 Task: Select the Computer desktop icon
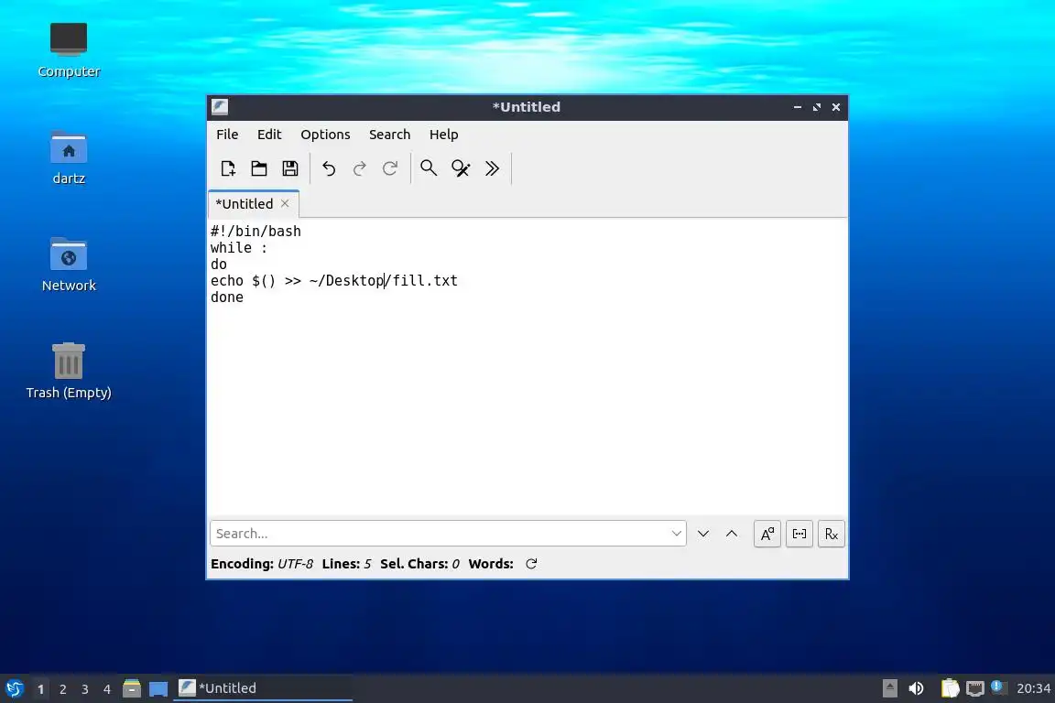coord(69,50)
